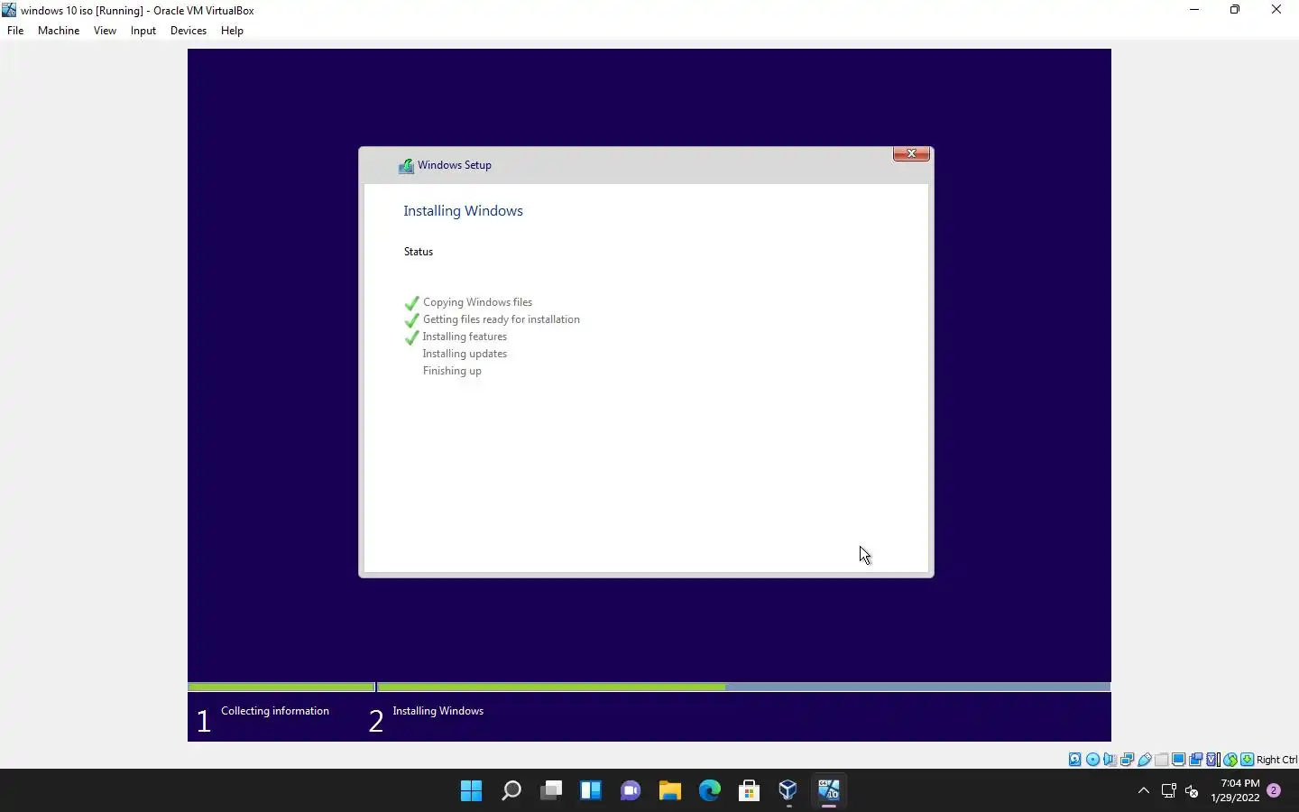This screenshot has height=812, width=1299.
Task: Click the network icon in system tray
Action: coord(1168,791)
